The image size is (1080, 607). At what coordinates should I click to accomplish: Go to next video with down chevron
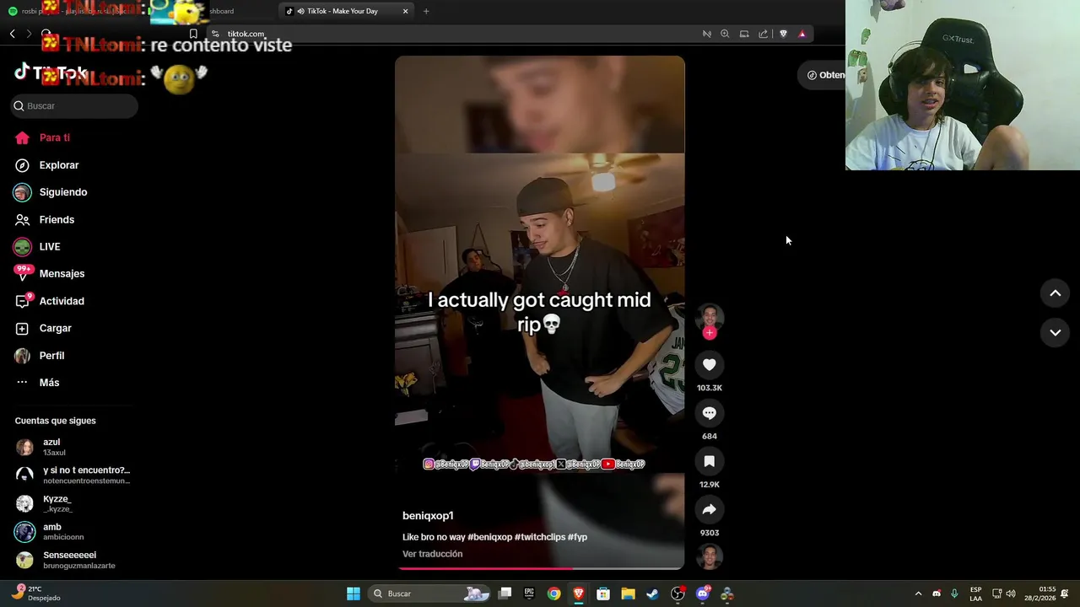tap(1055, 332)
